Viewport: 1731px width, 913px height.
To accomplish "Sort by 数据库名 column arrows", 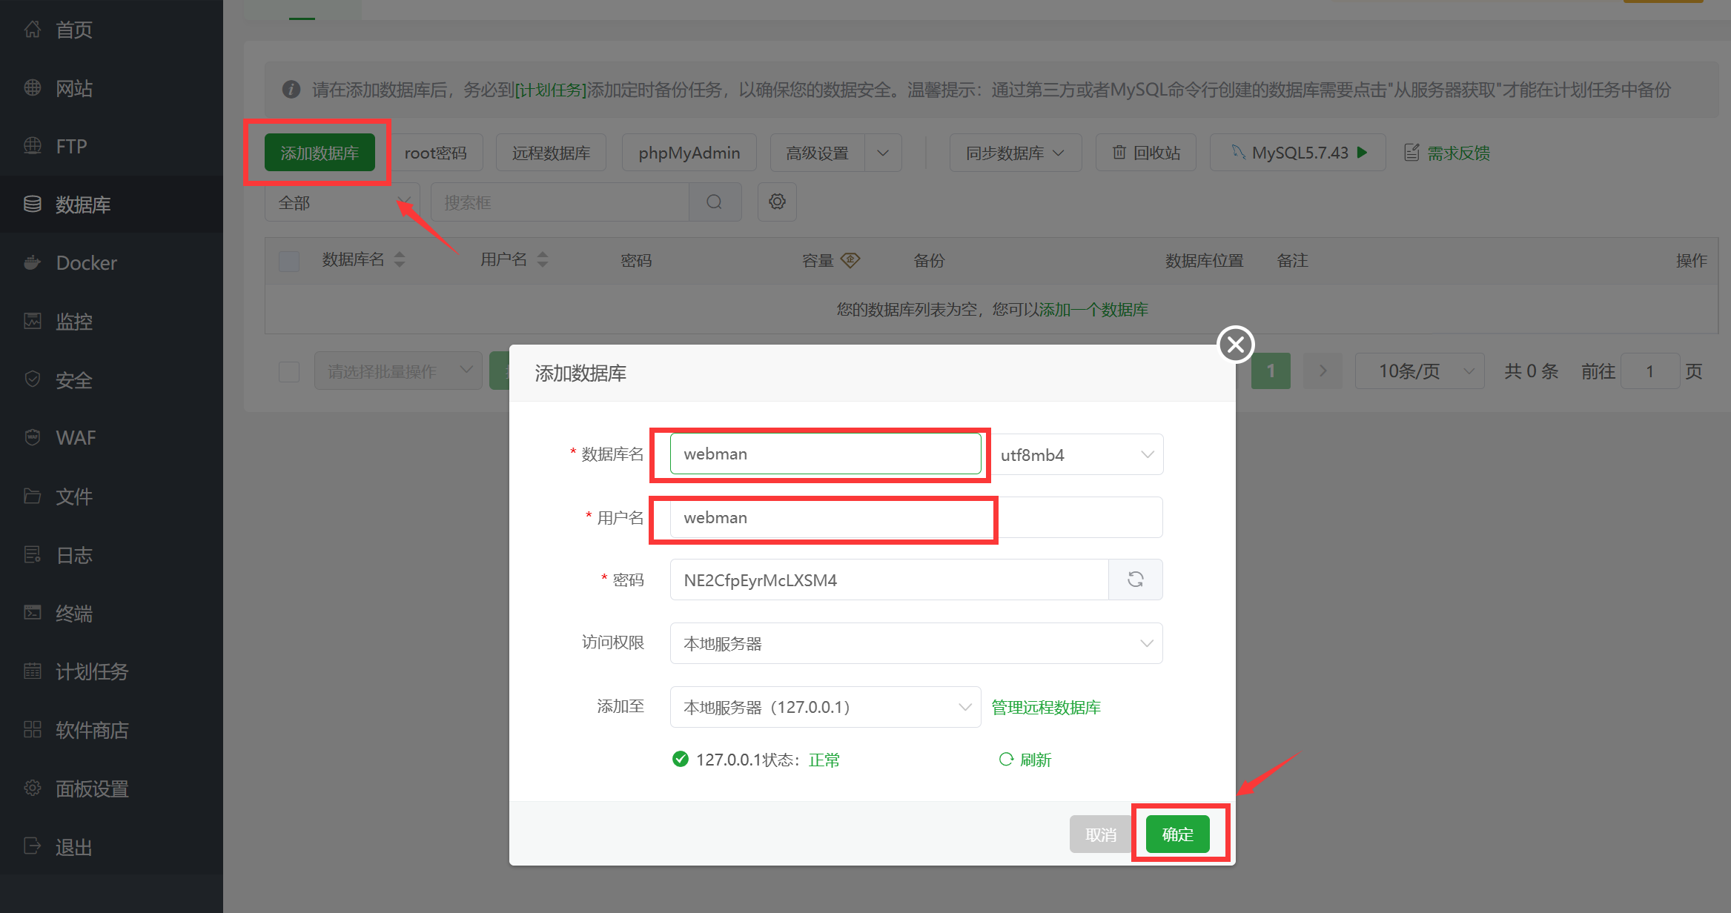I will 400,259.
